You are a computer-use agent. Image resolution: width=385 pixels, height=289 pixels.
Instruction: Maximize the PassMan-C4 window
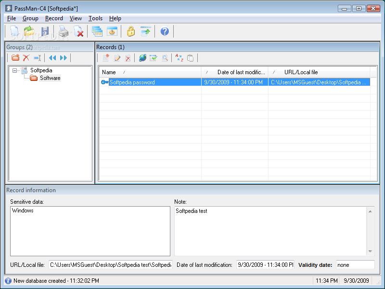(x=359, y=9)
